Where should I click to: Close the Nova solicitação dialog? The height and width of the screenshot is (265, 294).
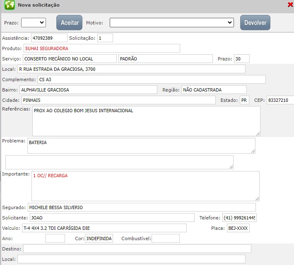point(290,5)
